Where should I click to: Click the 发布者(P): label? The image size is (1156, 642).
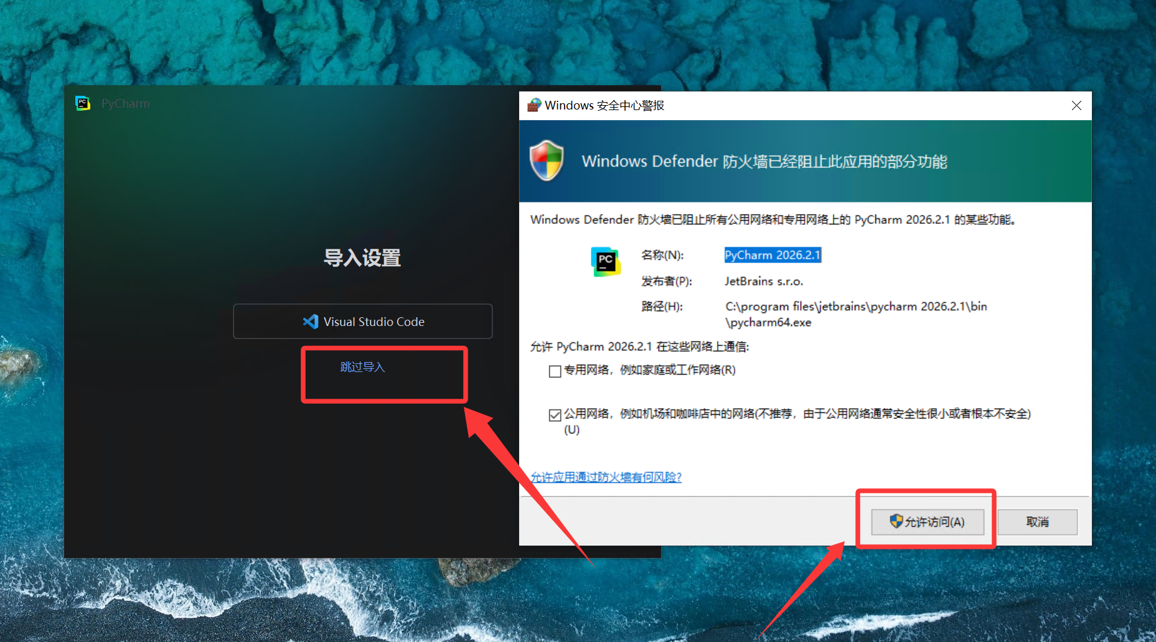pos(667,281)
